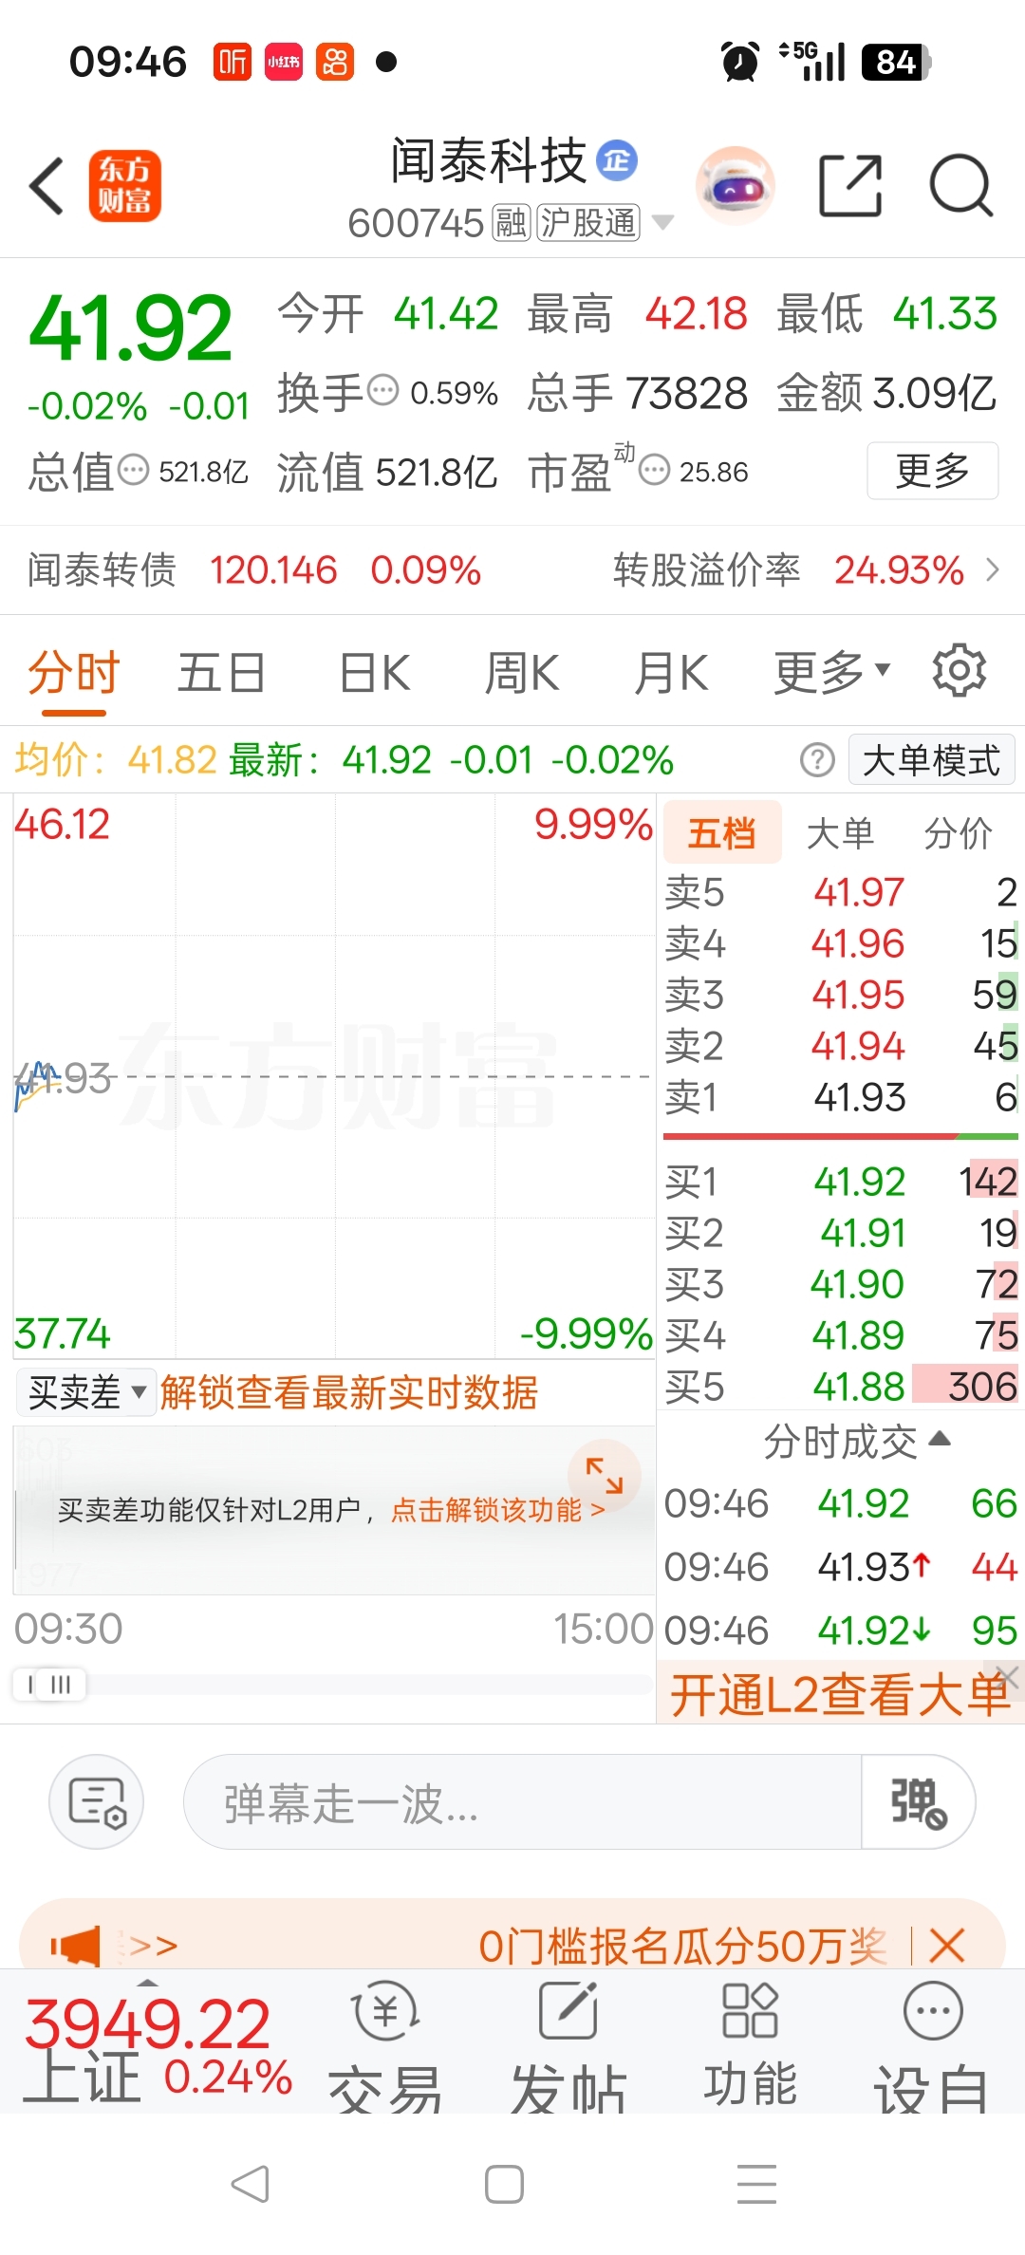Tap the 上证 3949.22 index ticker
This screenshot has width=1025, height=2255.
tap(158, 2045)
